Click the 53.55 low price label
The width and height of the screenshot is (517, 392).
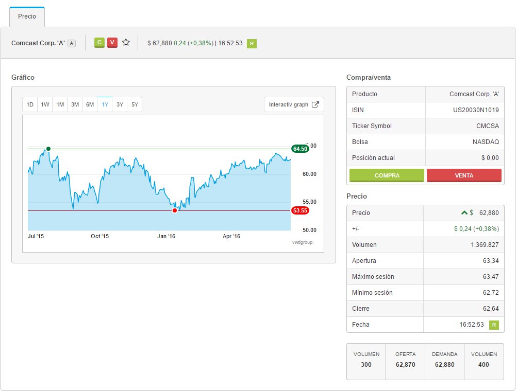pyautogui.click(x=300, y=210)
